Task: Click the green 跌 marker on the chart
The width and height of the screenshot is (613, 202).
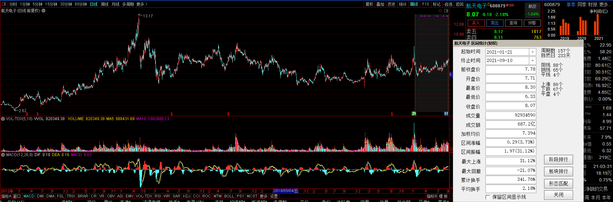Action: (x=414, y=114)
